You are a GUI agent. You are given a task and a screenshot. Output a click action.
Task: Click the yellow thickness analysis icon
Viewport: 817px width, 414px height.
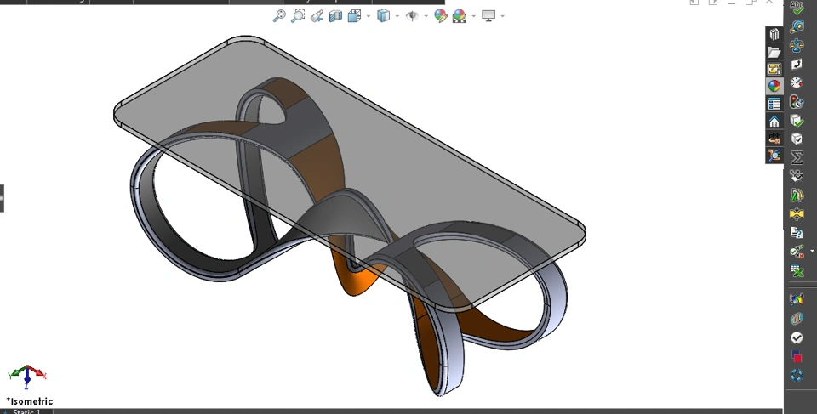(797, 213)
